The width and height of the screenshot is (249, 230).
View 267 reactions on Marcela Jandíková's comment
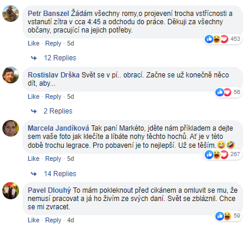coord(222,154)
